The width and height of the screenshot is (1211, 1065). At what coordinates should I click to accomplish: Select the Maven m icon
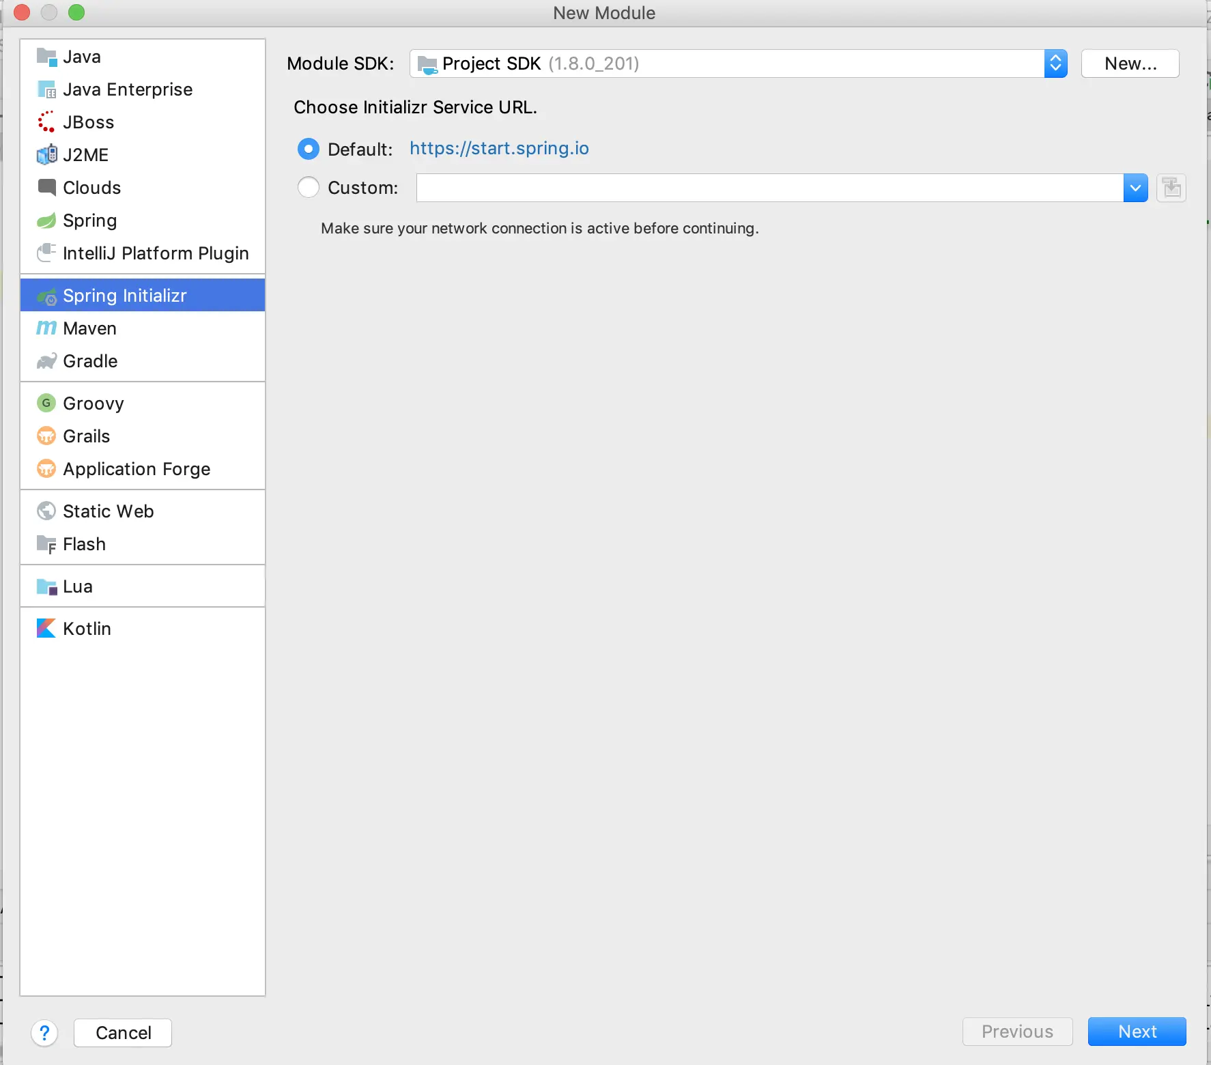click(x=46, y=328)
